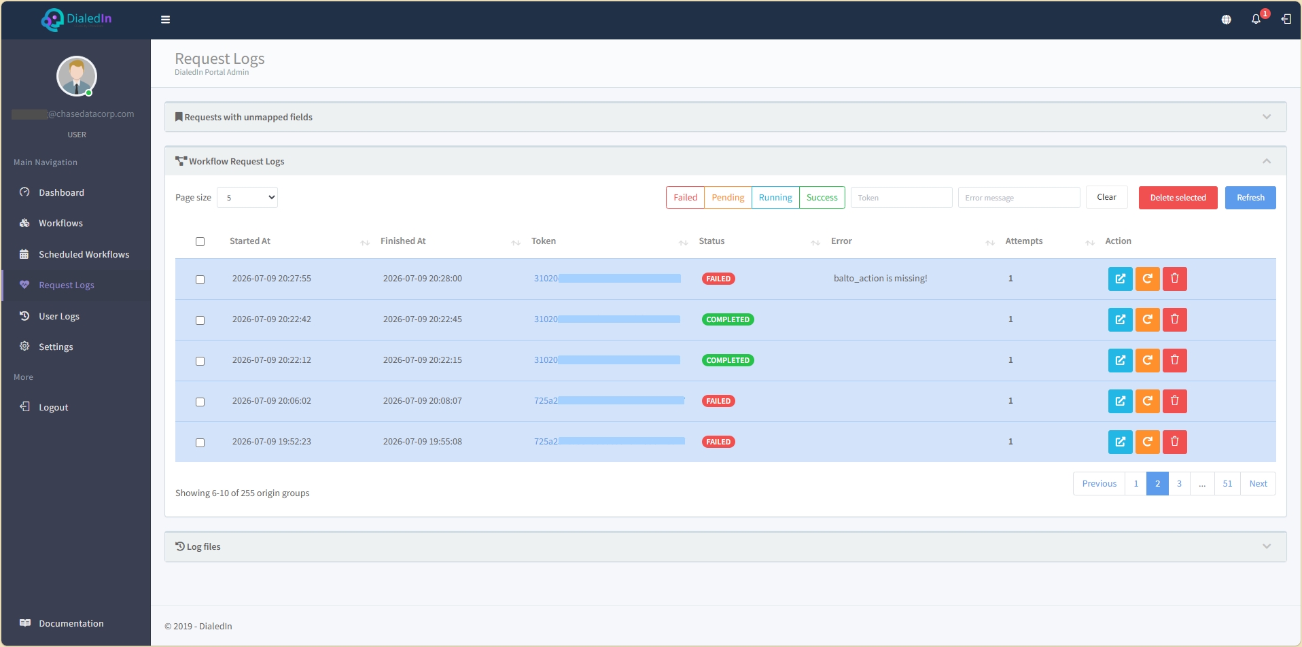Delete the 20:06:02 request log
1302x647 pixels.
pyautogui.click(x=1174, y=401)
